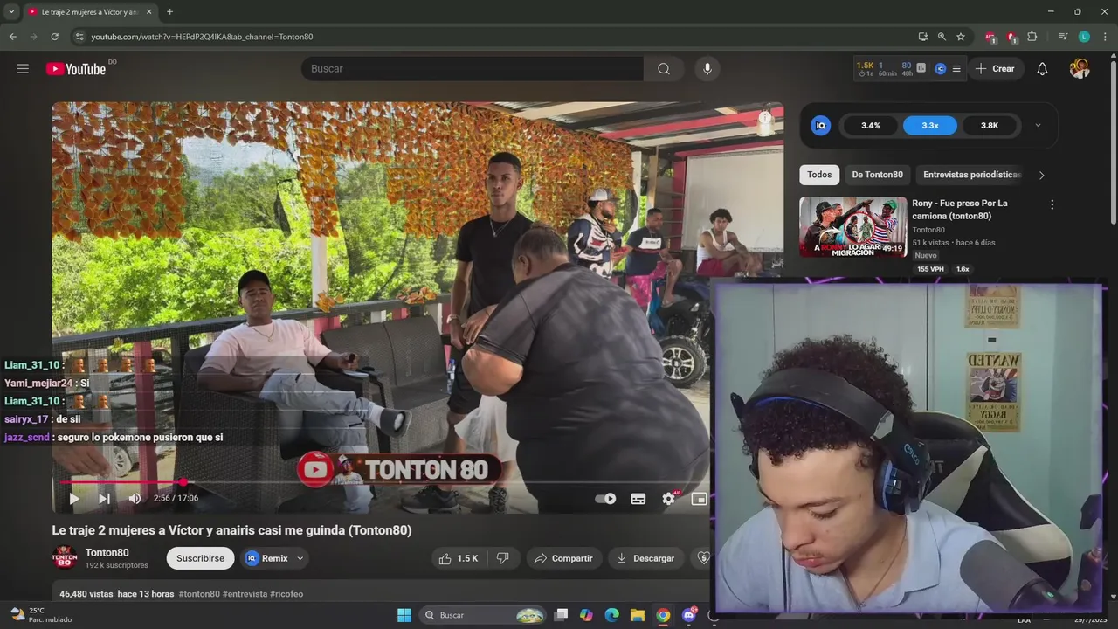
Task: Open the Rony video thumbnail
Action: point(852,226)
